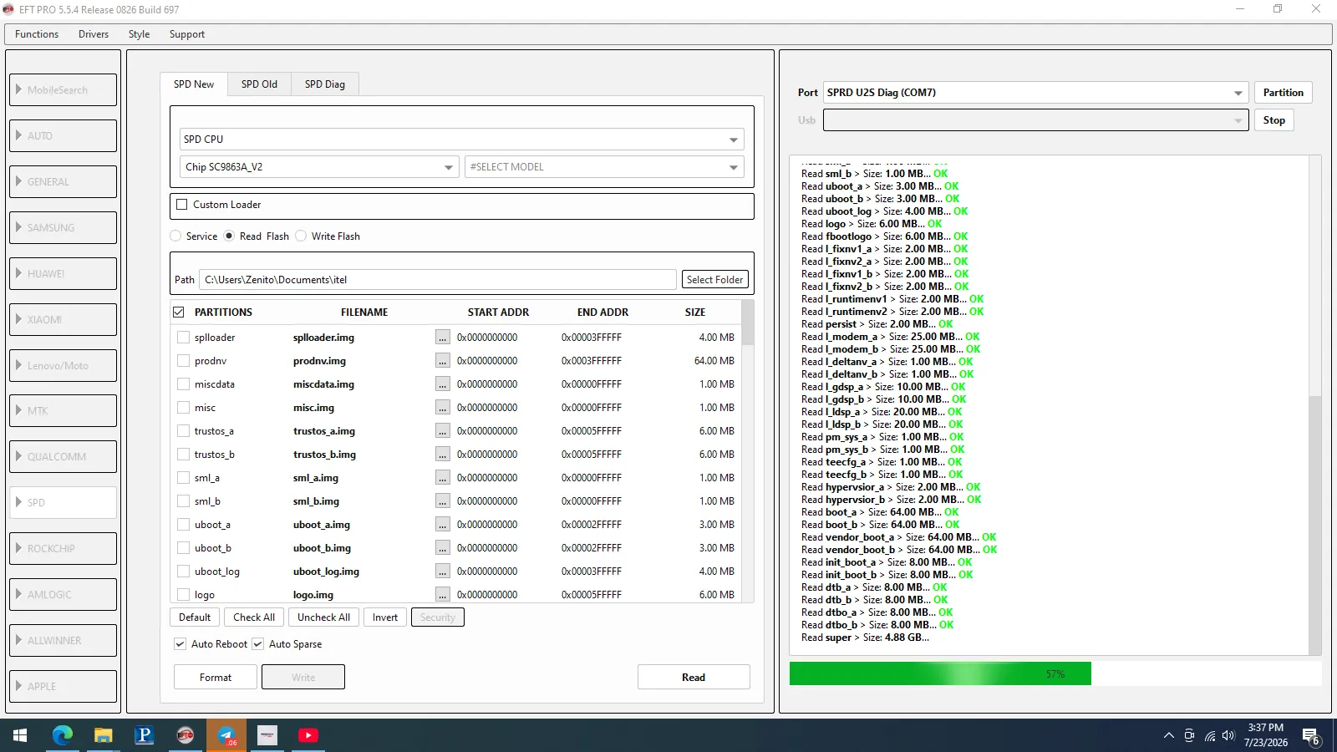This screenshot has height=752, width=1337.
Task: Open the Style menu
Action: point(140,34)
